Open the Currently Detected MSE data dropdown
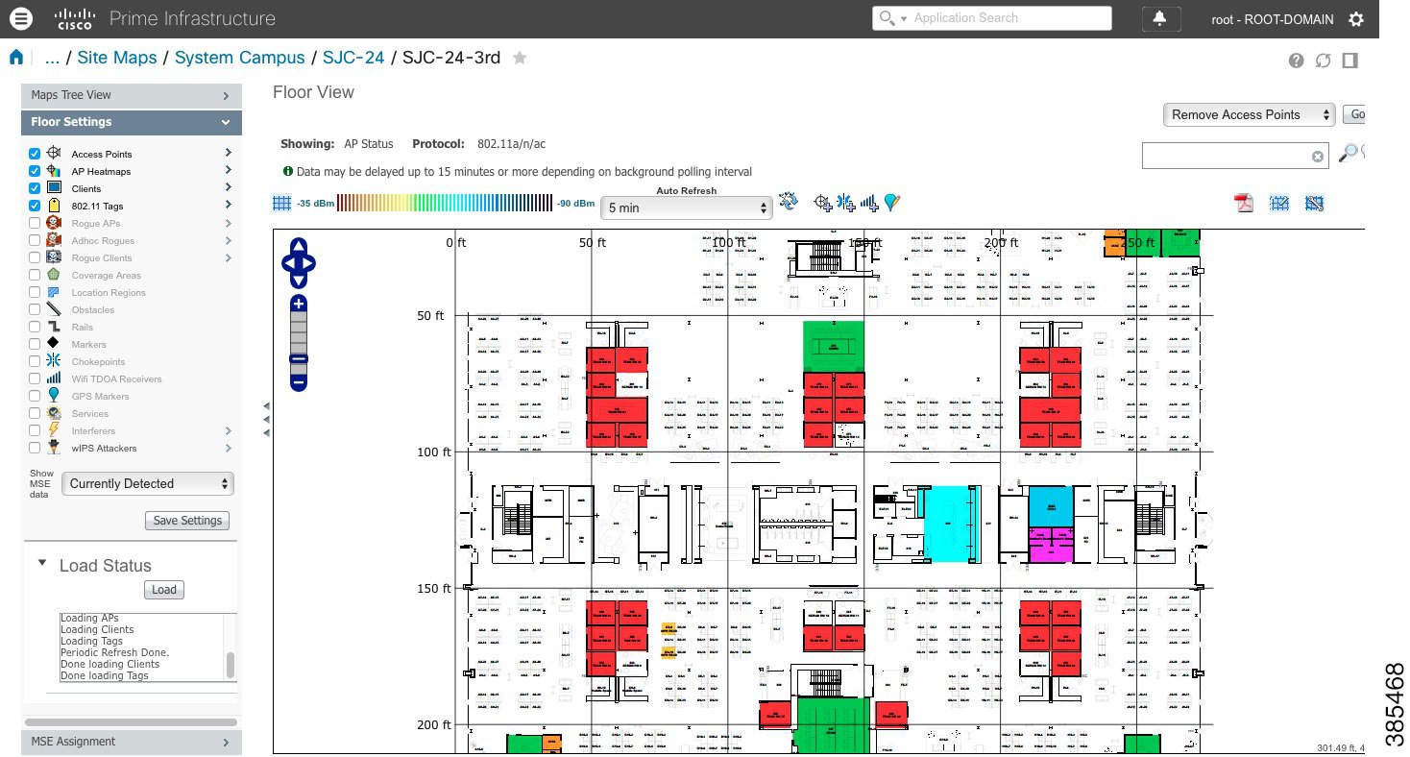1410x757 pixels. click(146, 483)
